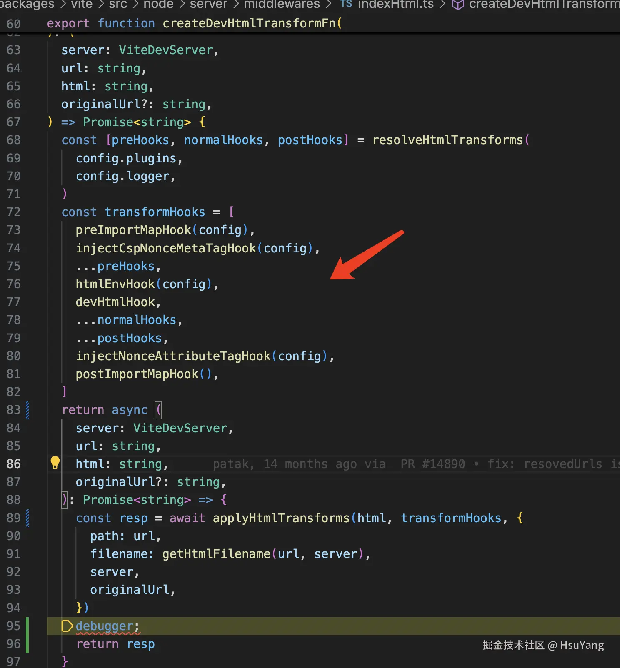Click 'config.plugins' on line 69
Viewport: 620px width, 668px height.
(126, 158)
